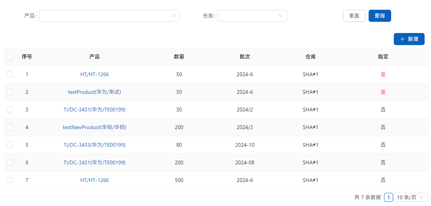Open the 10 条/页 page size selector
Screen dimensions: 431x206
410,197
